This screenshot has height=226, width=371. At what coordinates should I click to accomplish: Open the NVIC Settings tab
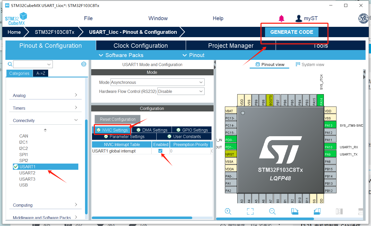pos(112,130)
